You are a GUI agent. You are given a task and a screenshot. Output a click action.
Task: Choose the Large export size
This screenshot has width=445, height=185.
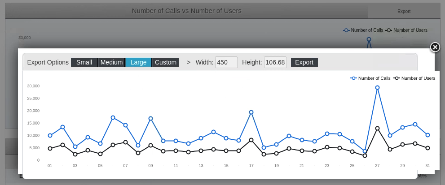138,62
